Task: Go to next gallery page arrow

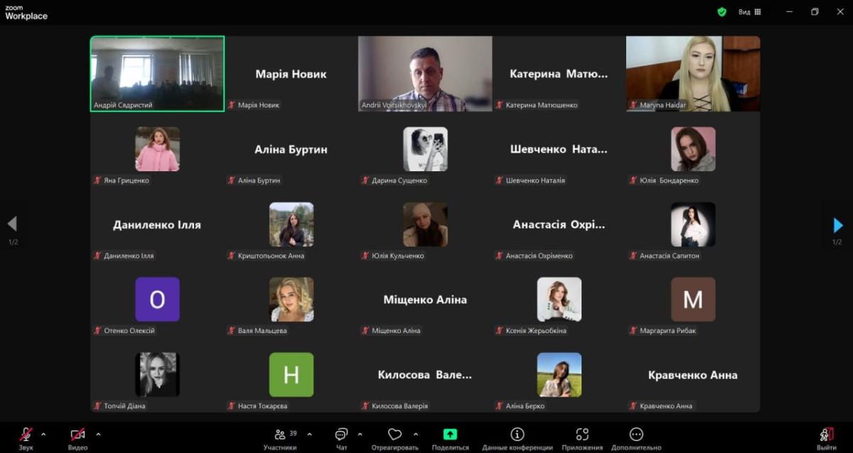Action: [838, 225]
